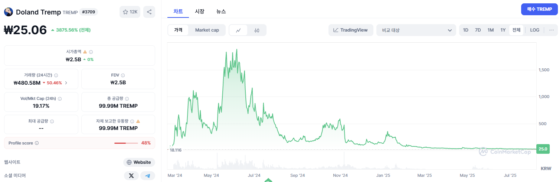Set chart range to 1M
This screenshot has height=182, width=559.
(490, 30)
